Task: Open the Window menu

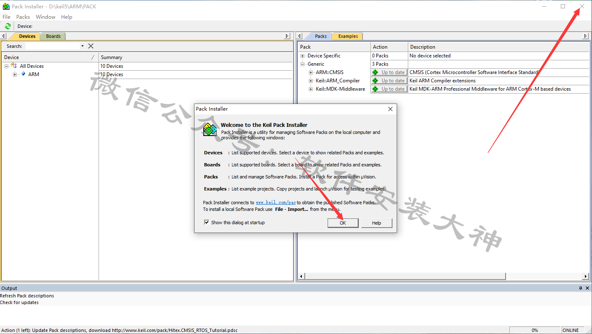Action: pyautogui.click(x=45, y=17)
